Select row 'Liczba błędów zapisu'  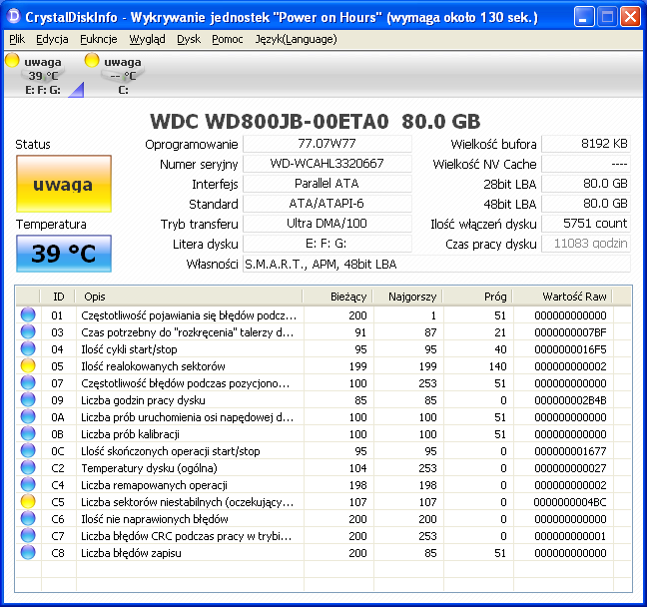pyautogui.click(x=323, y=553)
